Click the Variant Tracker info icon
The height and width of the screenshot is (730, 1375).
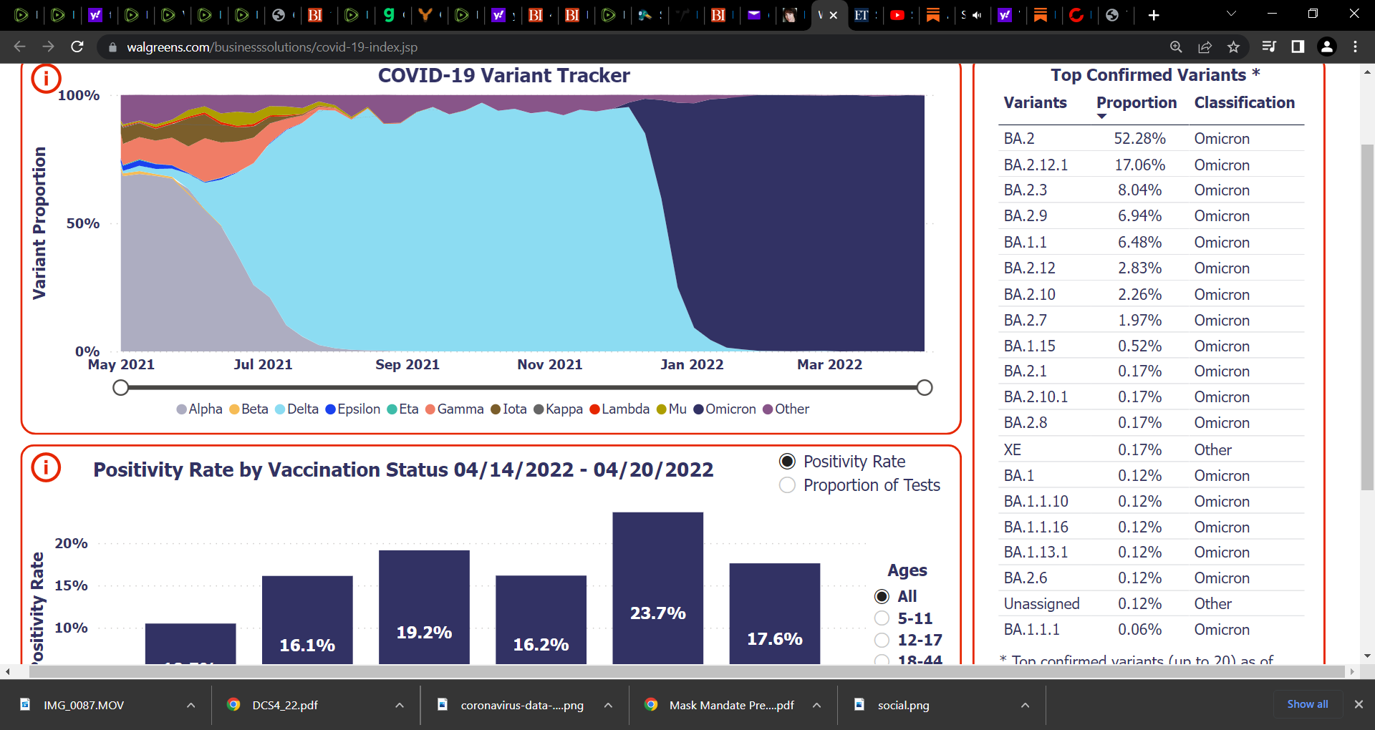point(46,78)
